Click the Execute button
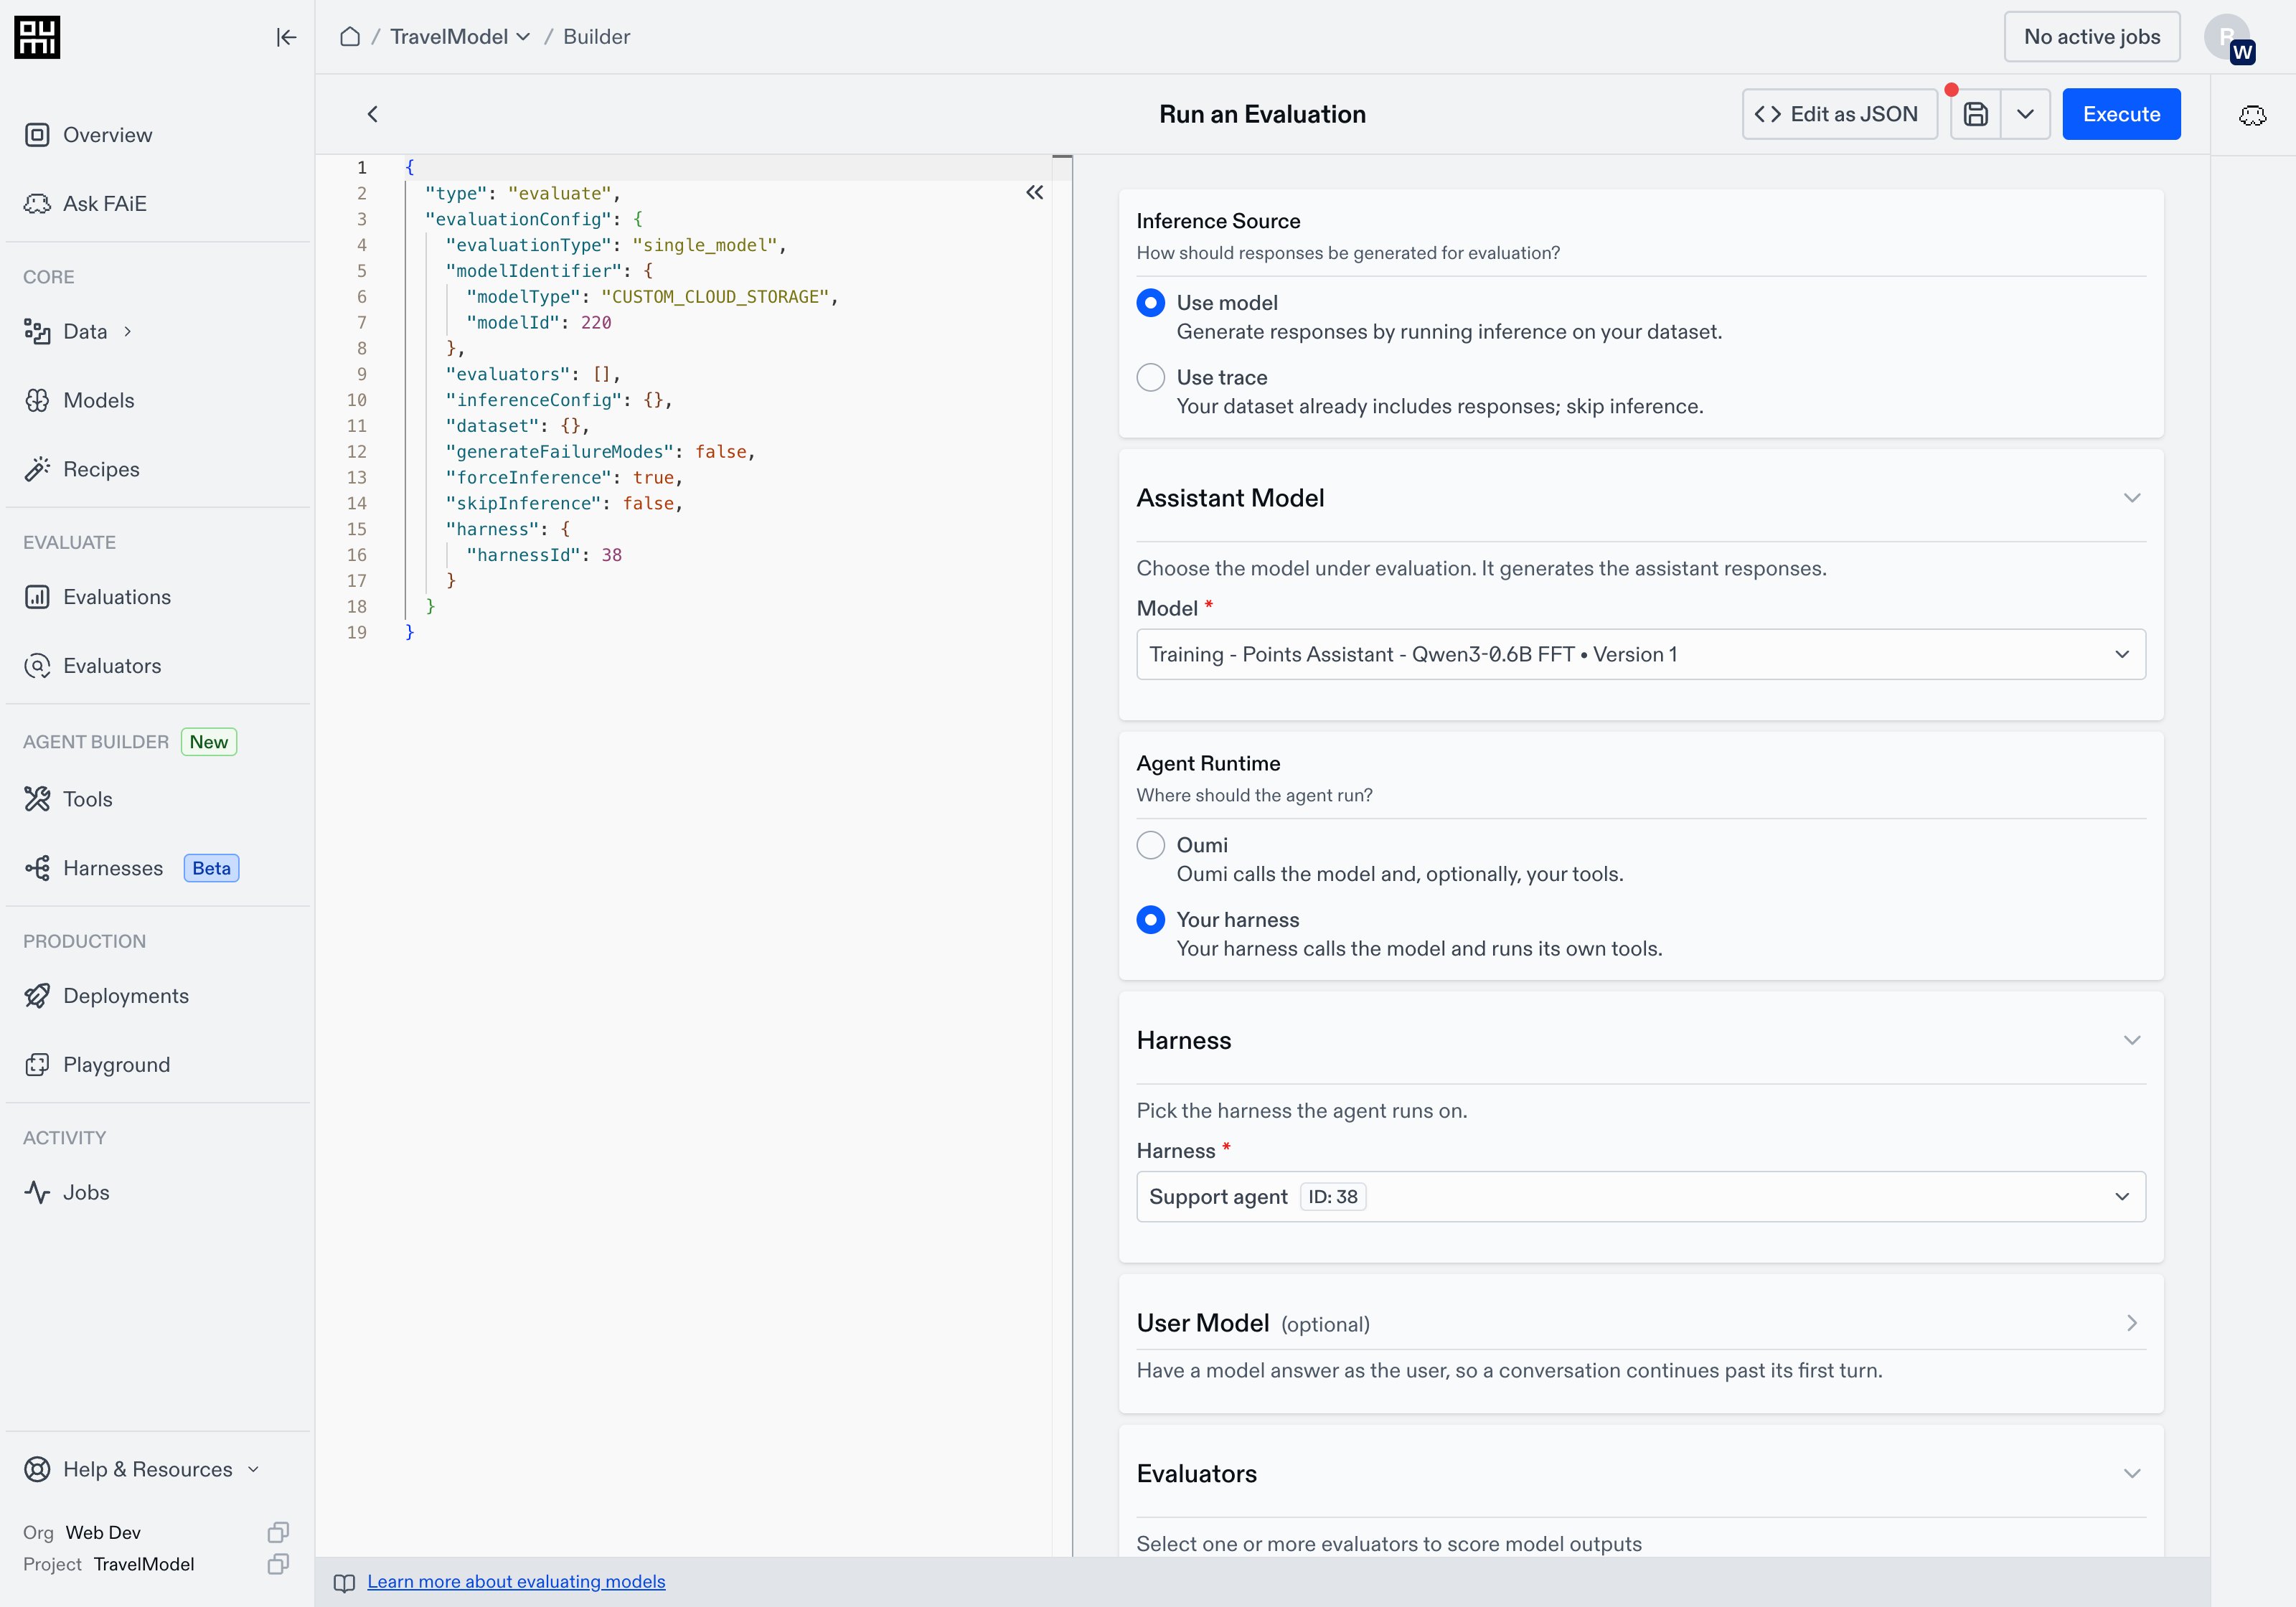The image size is (2296, 1607). point(2121,114)
